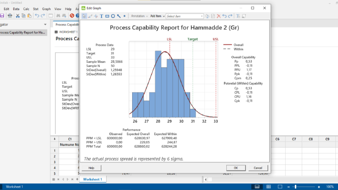Click column header C1 in worksheet
This screenshot has height=190, width=338.
pos(69,139)
